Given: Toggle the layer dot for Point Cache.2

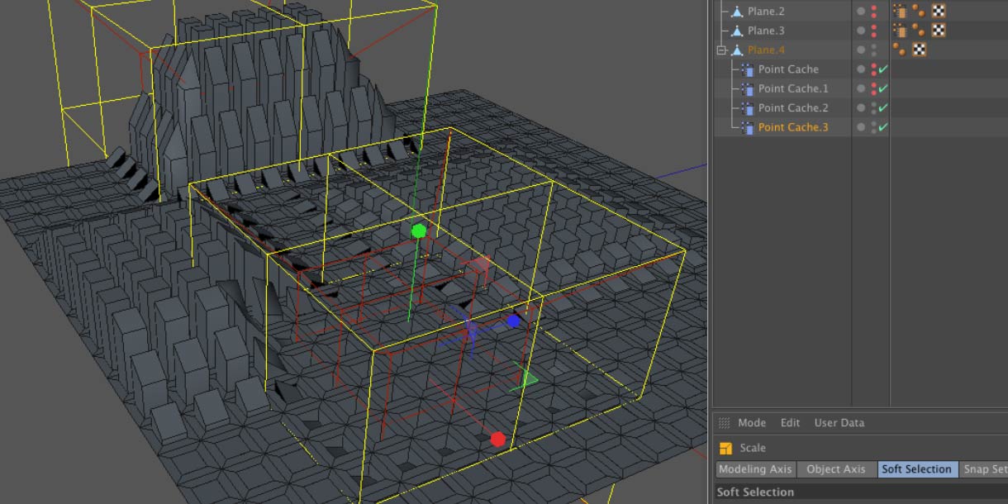Looking at the screenshot, I should click(861, 108).
